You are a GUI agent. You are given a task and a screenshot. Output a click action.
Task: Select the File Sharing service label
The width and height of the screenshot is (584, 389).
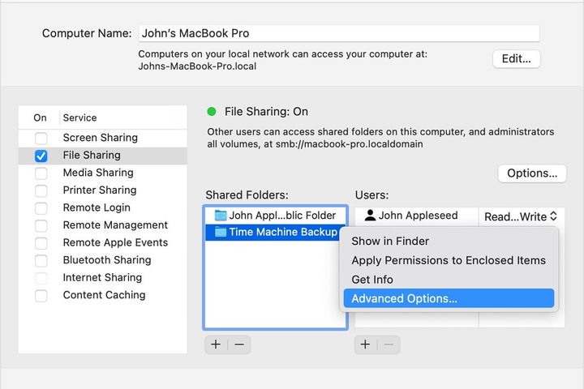(92, 156)
